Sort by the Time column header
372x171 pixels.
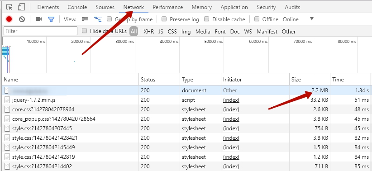coord(350,80)
